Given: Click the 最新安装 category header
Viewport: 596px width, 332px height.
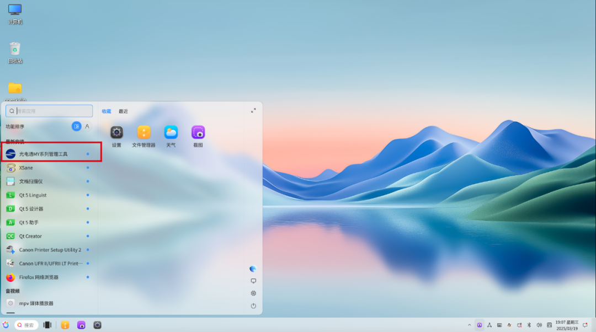Looking at the screenshot, I should click(15, 142).
